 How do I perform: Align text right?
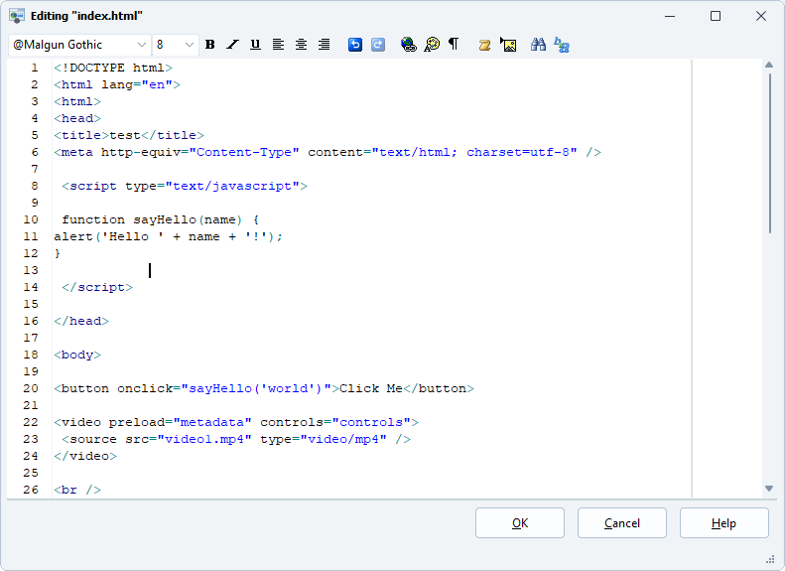(324, 45)
